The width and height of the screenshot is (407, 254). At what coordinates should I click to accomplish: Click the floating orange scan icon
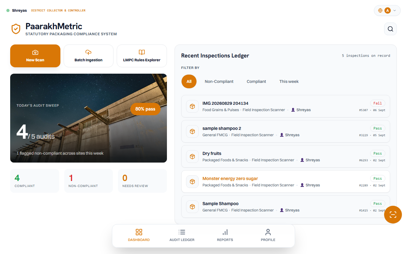pyautogui.click(x=393, y=215)
